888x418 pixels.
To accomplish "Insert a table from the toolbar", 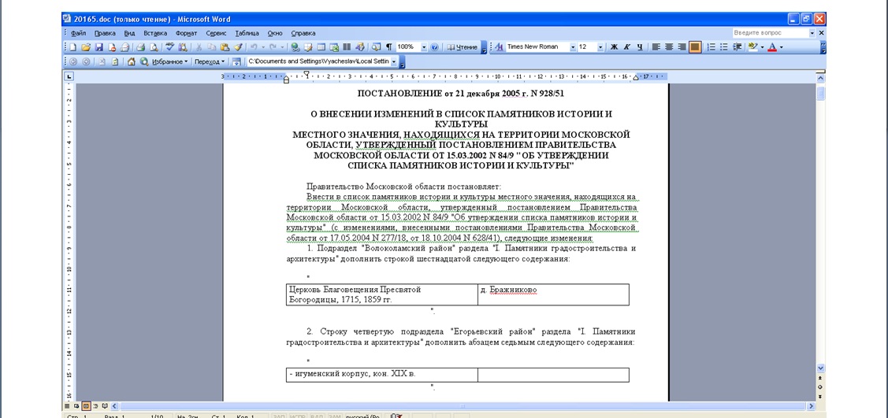I will (321, 47).
